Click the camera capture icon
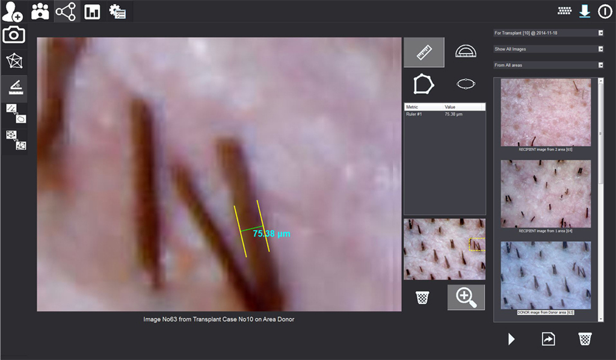 [14, 35]
